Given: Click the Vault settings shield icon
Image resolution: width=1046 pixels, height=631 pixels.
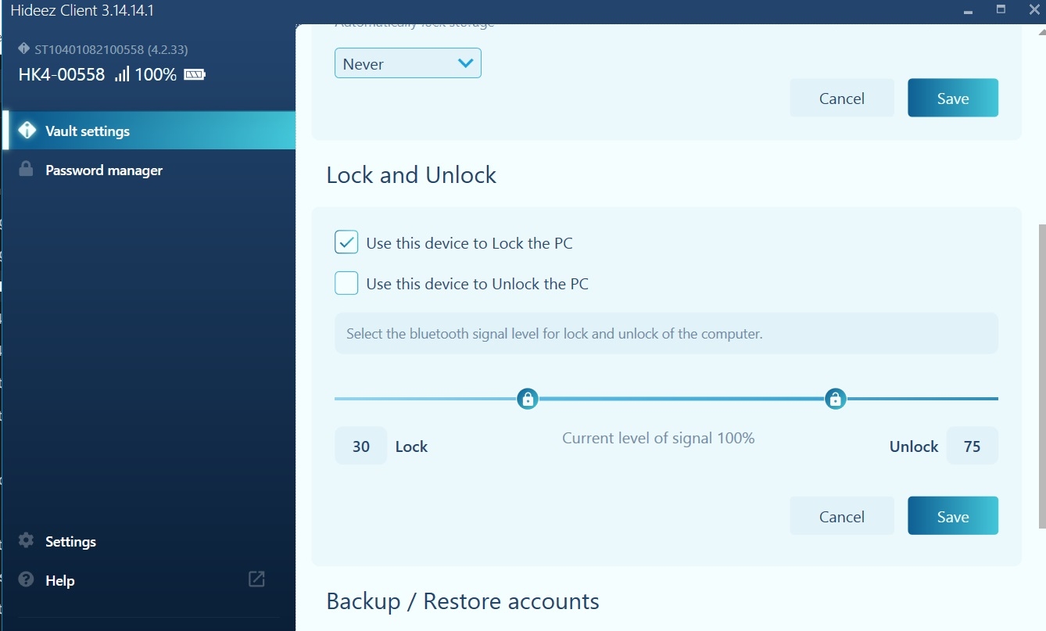Looking at the screenshot, I should 27,131.
